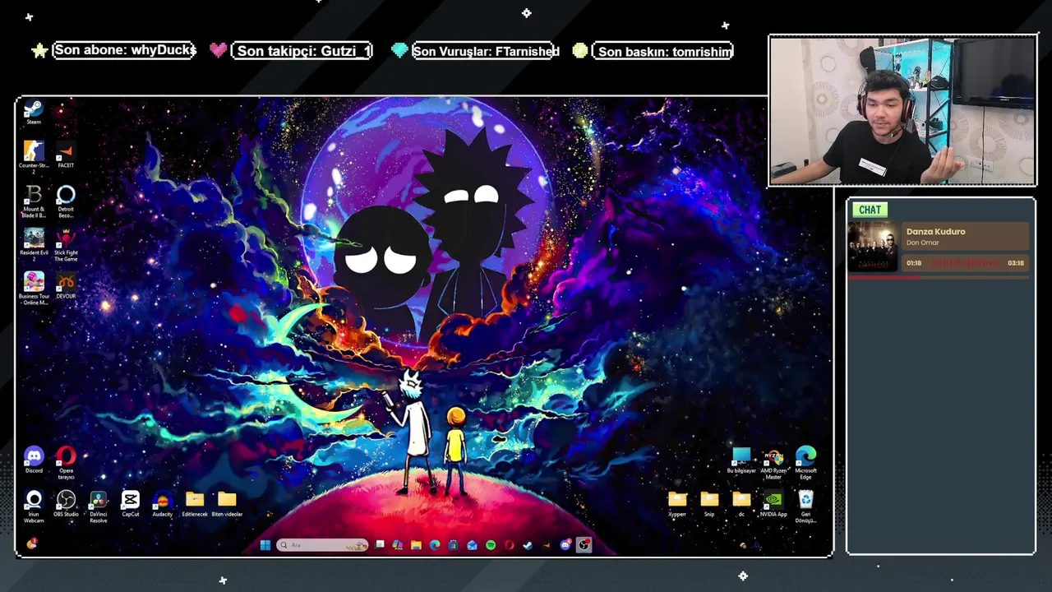Image resolution: width=1052 pixels, height=592 pixels.
Task: Select the Snip folder on desktop
Action: click(x=709, y=504)
